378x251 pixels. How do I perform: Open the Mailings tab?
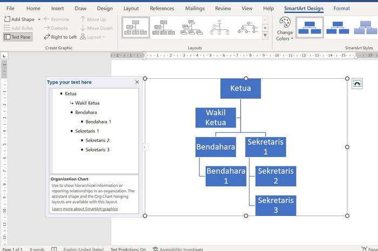tap(195, 9)
